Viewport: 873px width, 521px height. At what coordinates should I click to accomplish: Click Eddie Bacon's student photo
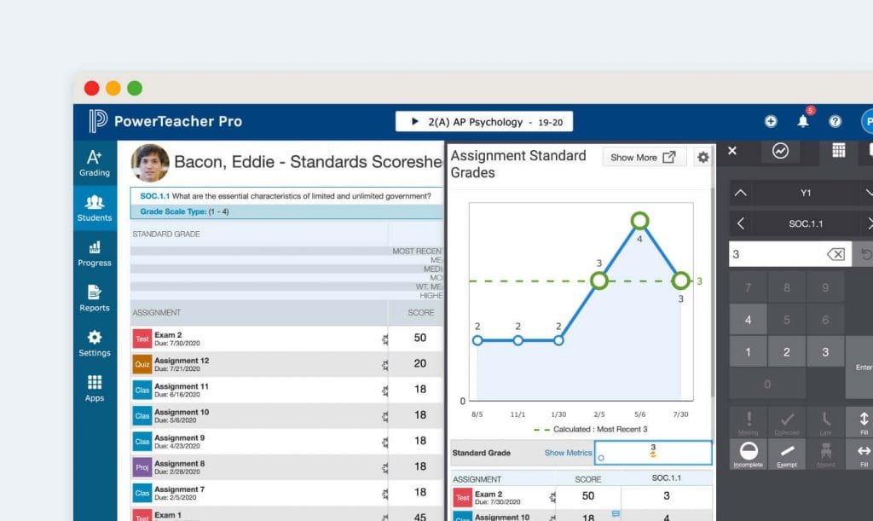pos(150,163)
